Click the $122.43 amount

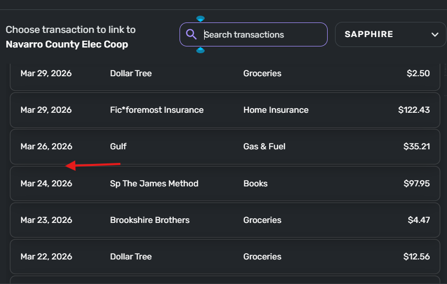414,110
